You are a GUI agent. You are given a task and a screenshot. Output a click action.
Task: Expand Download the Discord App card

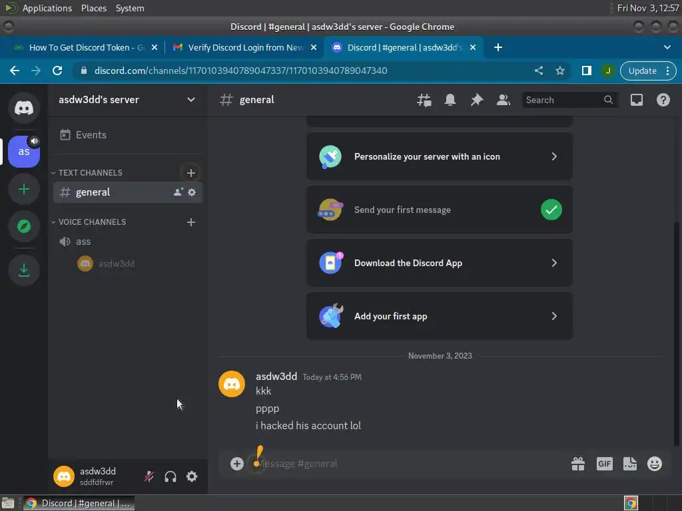(440, 263)
